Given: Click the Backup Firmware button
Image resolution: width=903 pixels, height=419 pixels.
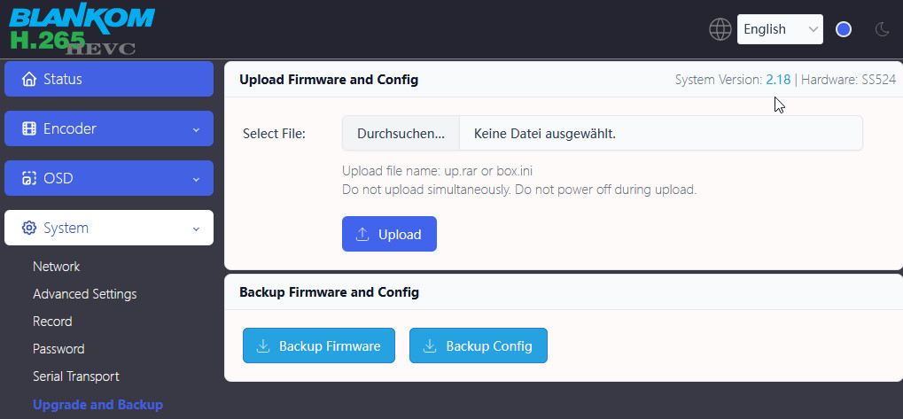Looking at the screenshot, I should 318,345.
